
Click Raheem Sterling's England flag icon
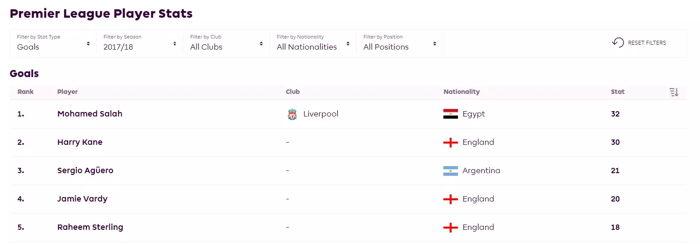450,228
